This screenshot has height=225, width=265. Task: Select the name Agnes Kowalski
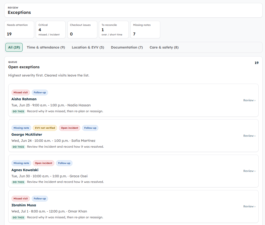[x=25, y=170]
